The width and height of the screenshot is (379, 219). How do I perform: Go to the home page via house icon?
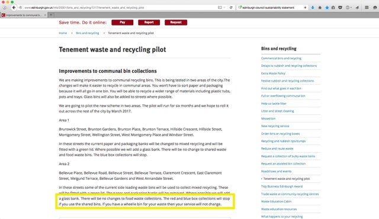[x=320, y=8]
